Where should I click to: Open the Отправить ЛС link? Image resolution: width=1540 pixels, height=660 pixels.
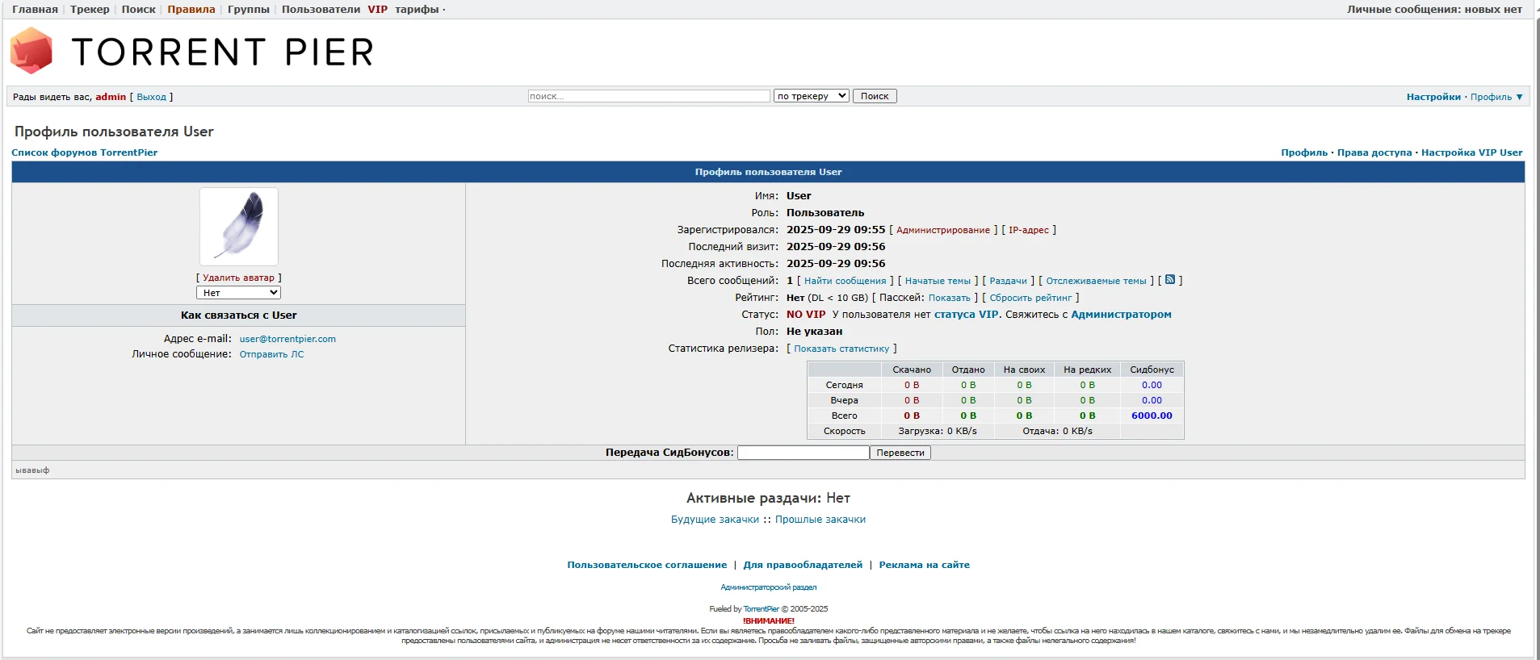point(271,354)
